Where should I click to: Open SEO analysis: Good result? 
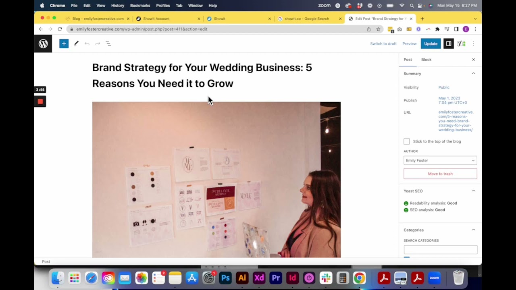[x=427, y=210]
